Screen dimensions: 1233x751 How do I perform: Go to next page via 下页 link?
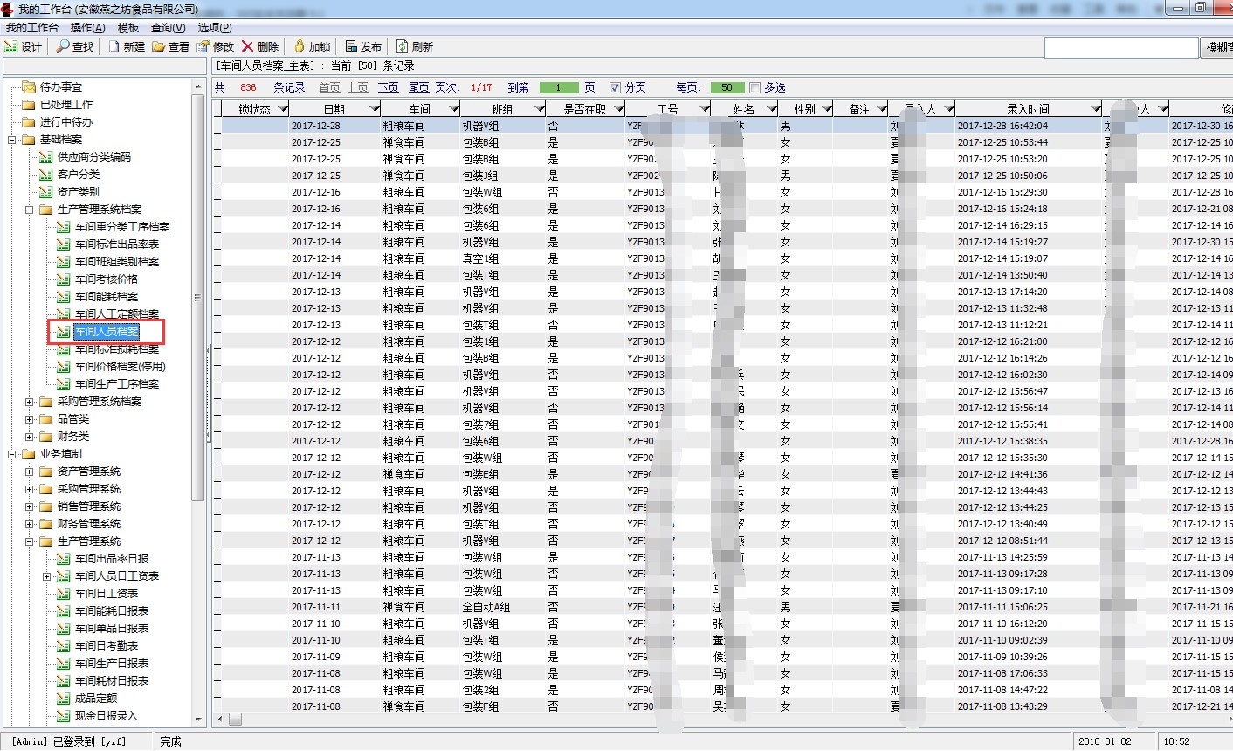[388, 87]
